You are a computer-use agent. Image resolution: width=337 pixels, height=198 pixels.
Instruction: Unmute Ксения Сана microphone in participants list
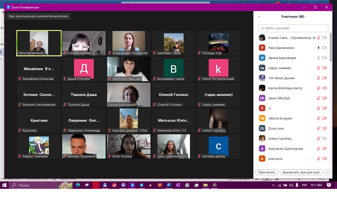tap(318, 38)
